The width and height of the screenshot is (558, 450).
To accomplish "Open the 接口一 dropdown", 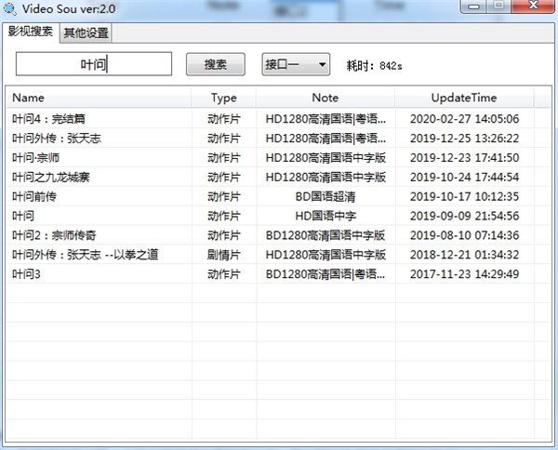I will point(296,64).
